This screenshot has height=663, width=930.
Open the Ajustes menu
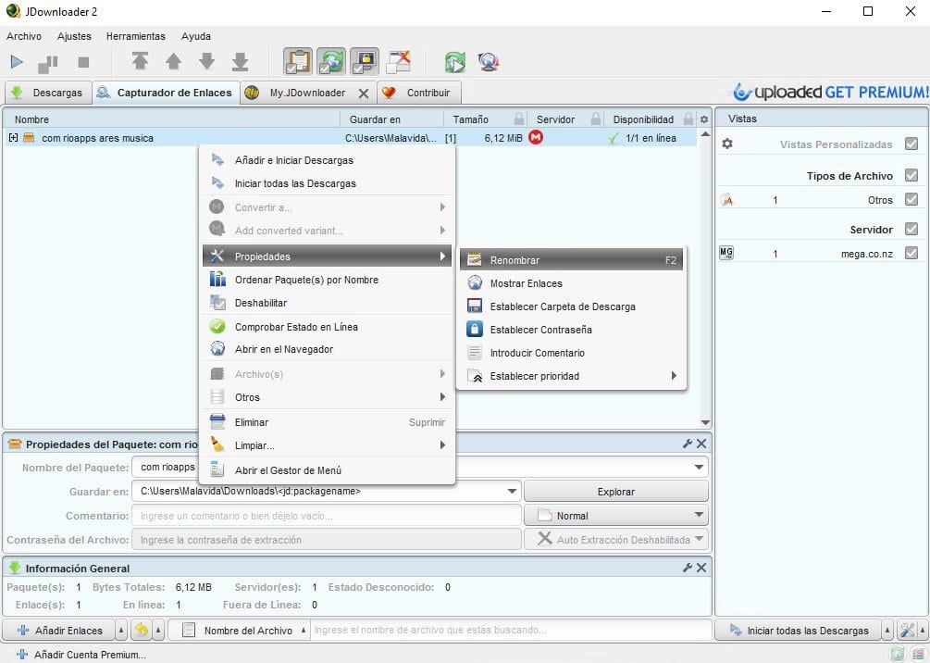[74, 36]
